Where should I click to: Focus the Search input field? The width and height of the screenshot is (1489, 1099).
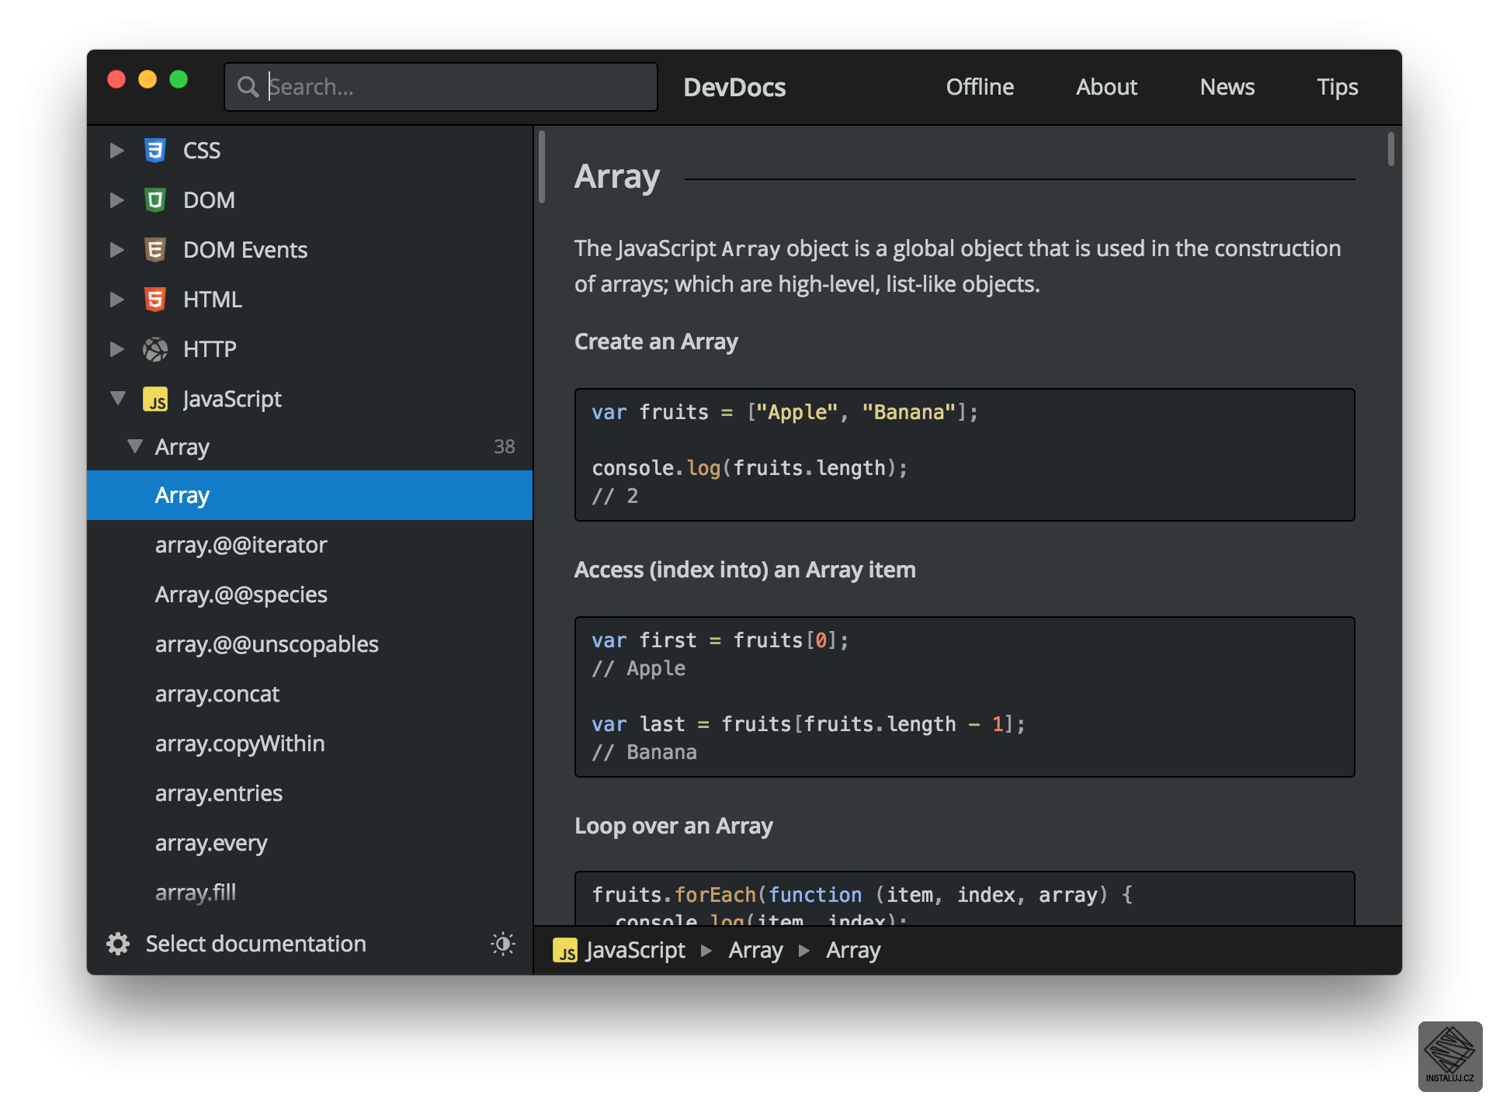441,87
